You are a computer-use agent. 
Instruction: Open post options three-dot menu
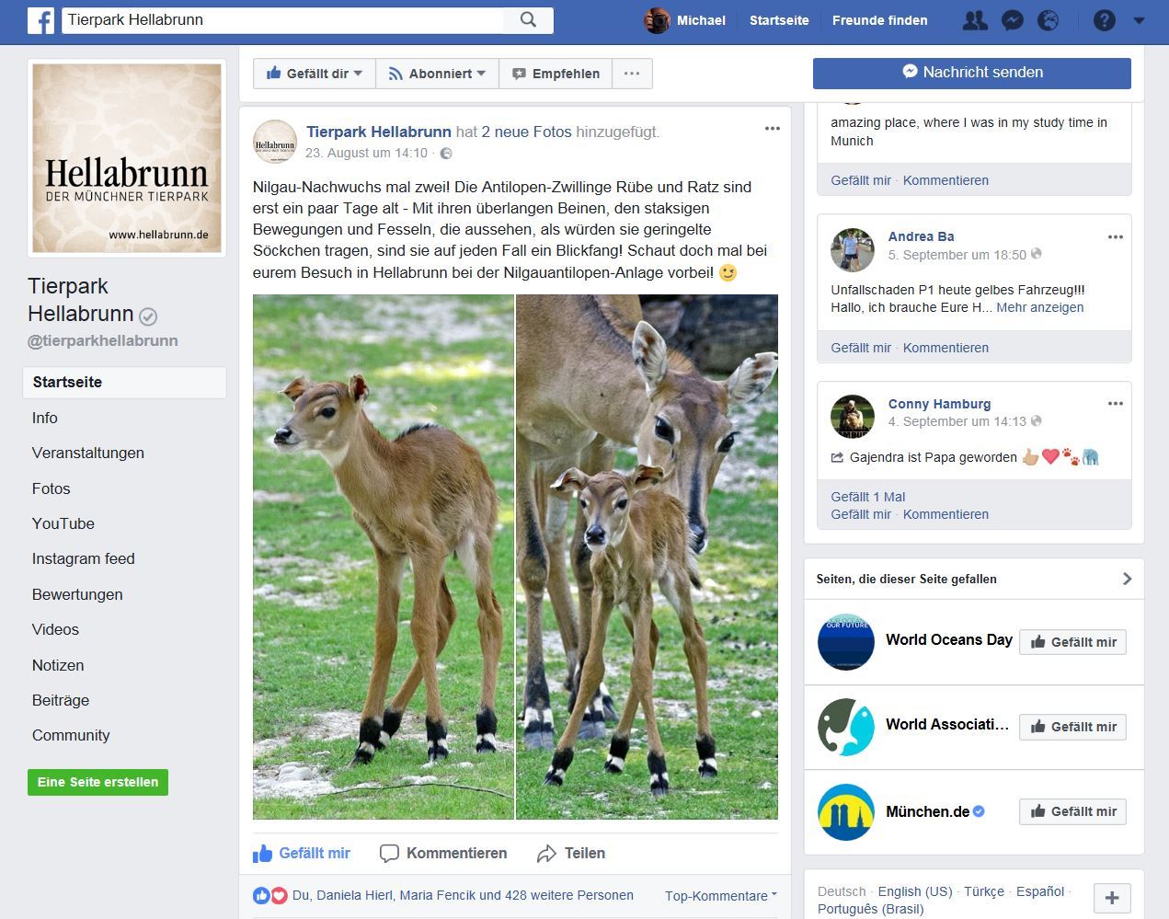click(772, 129)
